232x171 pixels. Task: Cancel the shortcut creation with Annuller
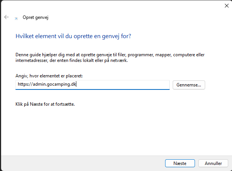213,163
